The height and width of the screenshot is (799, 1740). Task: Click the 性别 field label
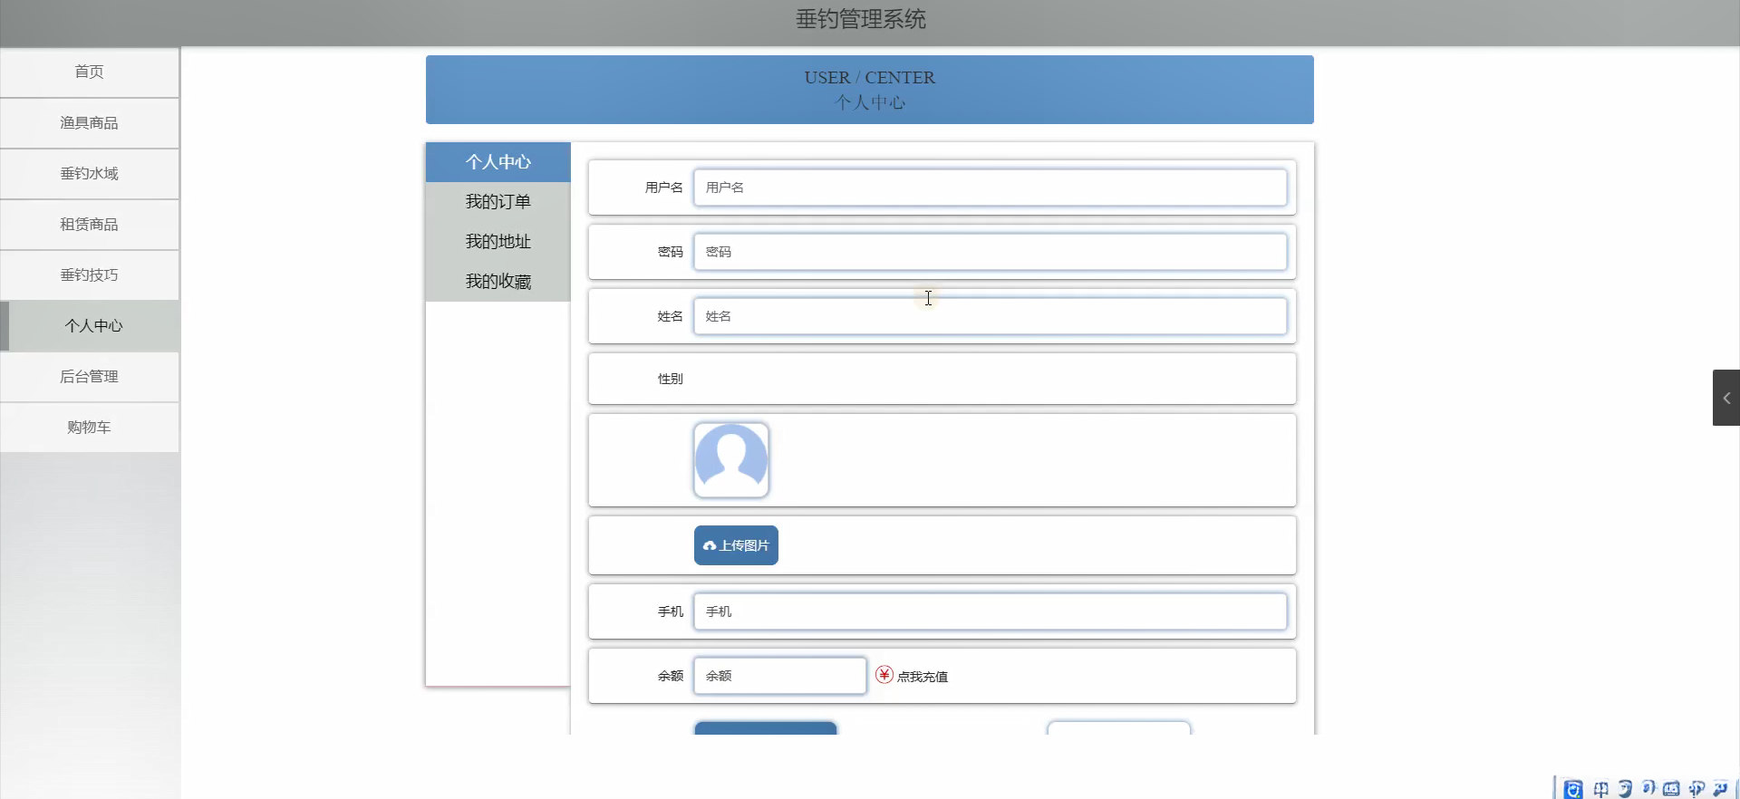tap(671, 379)
